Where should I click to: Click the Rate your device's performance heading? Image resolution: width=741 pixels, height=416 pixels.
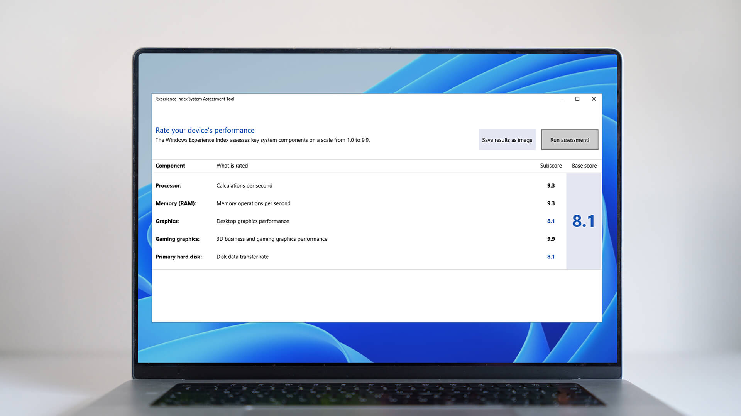pyautogui.click(x=205, y=130)
